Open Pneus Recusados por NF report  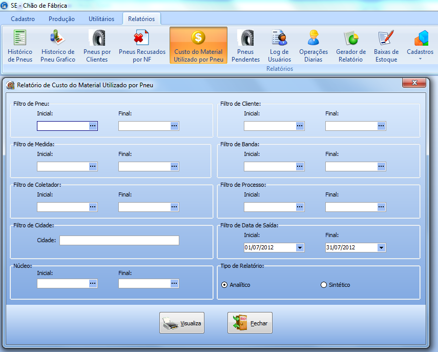tap(142, 46)
